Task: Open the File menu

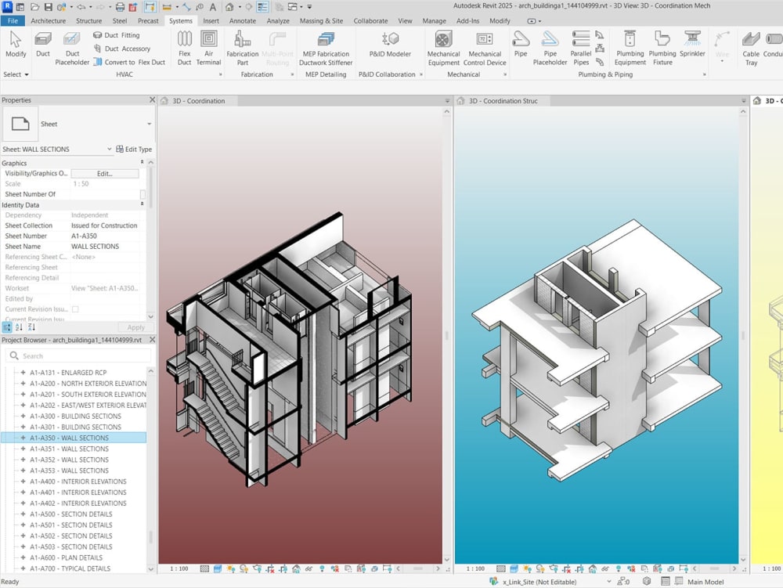Action: click(13, 21)
